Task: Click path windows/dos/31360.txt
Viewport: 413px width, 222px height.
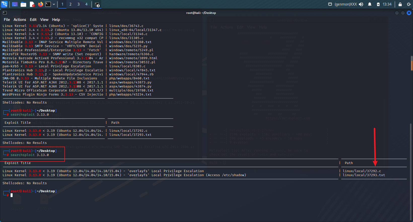Action: [x=130, y=42]
